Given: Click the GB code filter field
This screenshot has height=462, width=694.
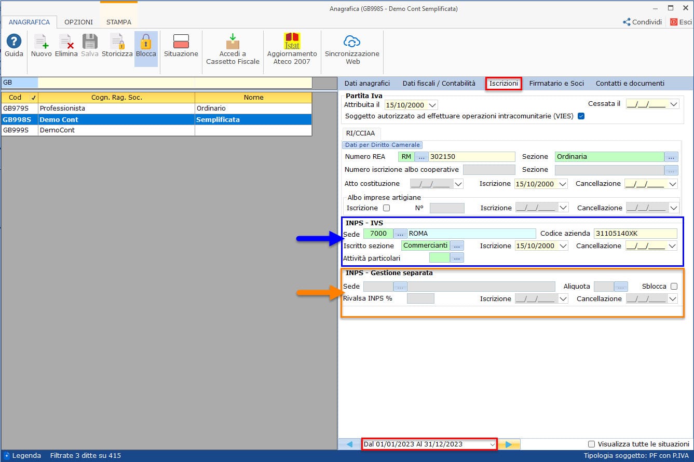Looking at the screenshot, I should click(x=19, y=83).
